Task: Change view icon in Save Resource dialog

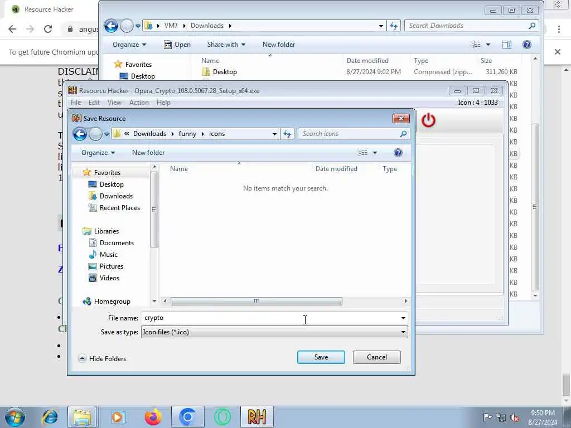Action: [x=362, y=153]
